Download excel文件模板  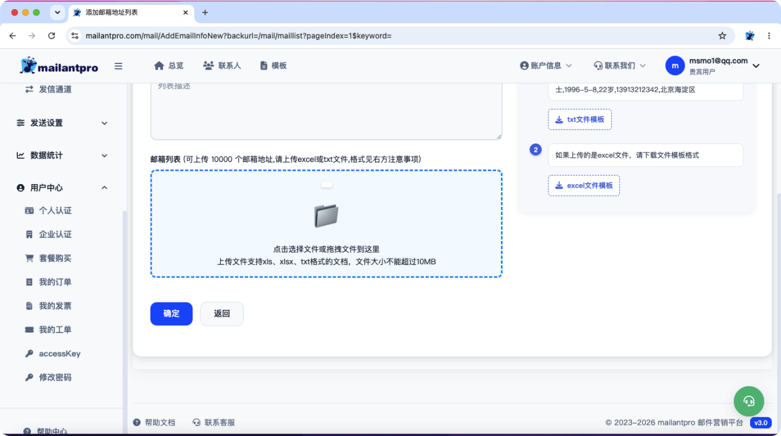pos(584,185)
